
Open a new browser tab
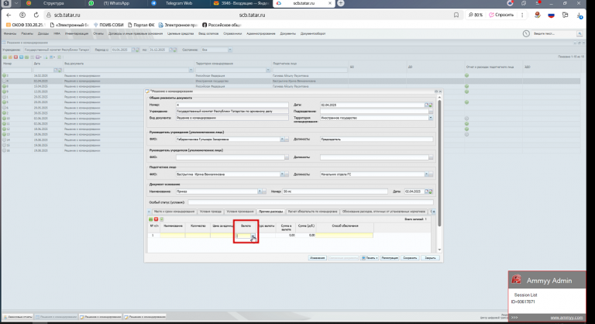coord(341,3)
